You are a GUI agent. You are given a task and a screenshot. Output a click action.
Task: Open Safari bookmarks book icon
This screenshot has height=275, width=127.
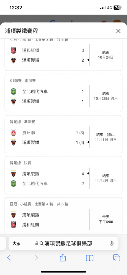point(89,258)
